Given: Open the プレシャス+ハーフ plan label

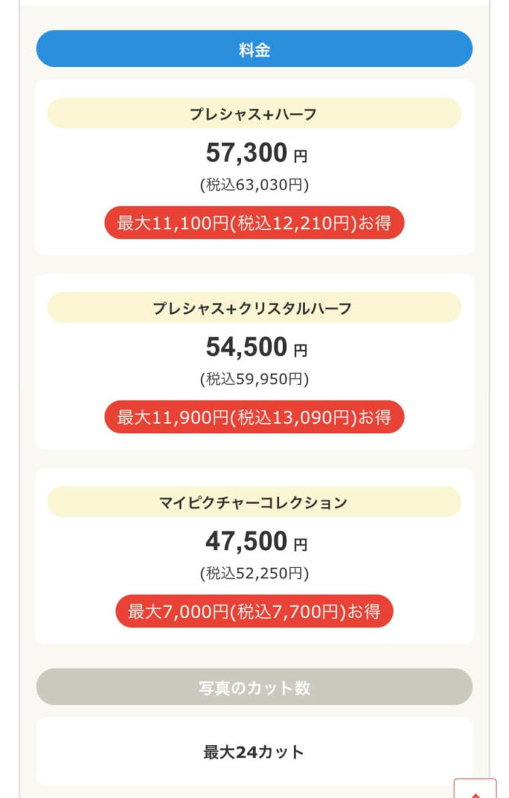Looking at the screenshot, I should pyautogui.click(x=254, y=114).
